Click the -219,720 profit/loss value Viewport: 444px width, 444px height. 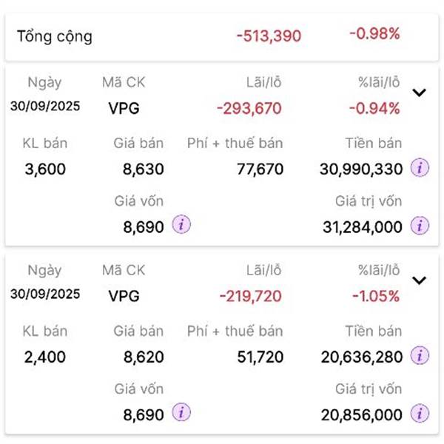(250, 296)
